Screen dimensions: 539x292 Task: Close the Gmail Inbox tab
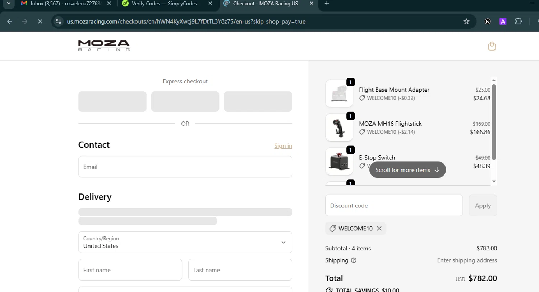click(109, 4)
